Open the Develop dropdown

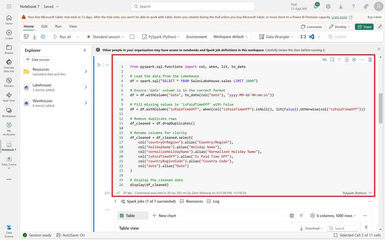[339, 27]
